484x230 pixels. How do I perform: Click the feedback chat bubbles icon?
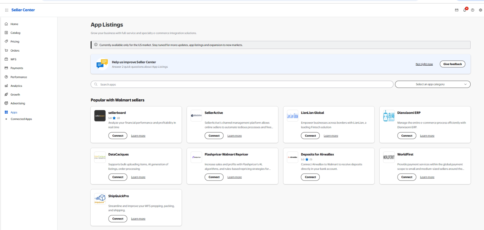[x=102, y=64]
